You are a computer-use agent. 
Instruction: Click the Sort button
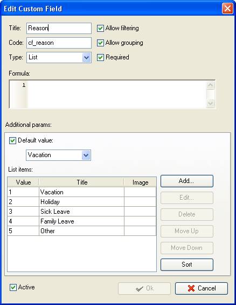pos(187,265)
